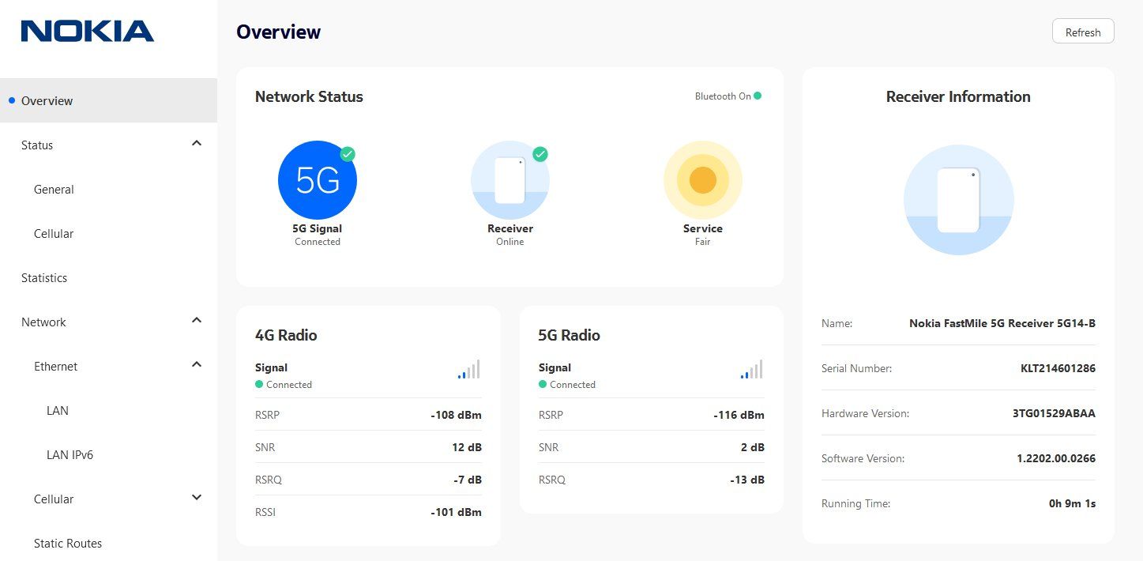Click the green Bluetooth On indicator dot

tap(758, 96)
